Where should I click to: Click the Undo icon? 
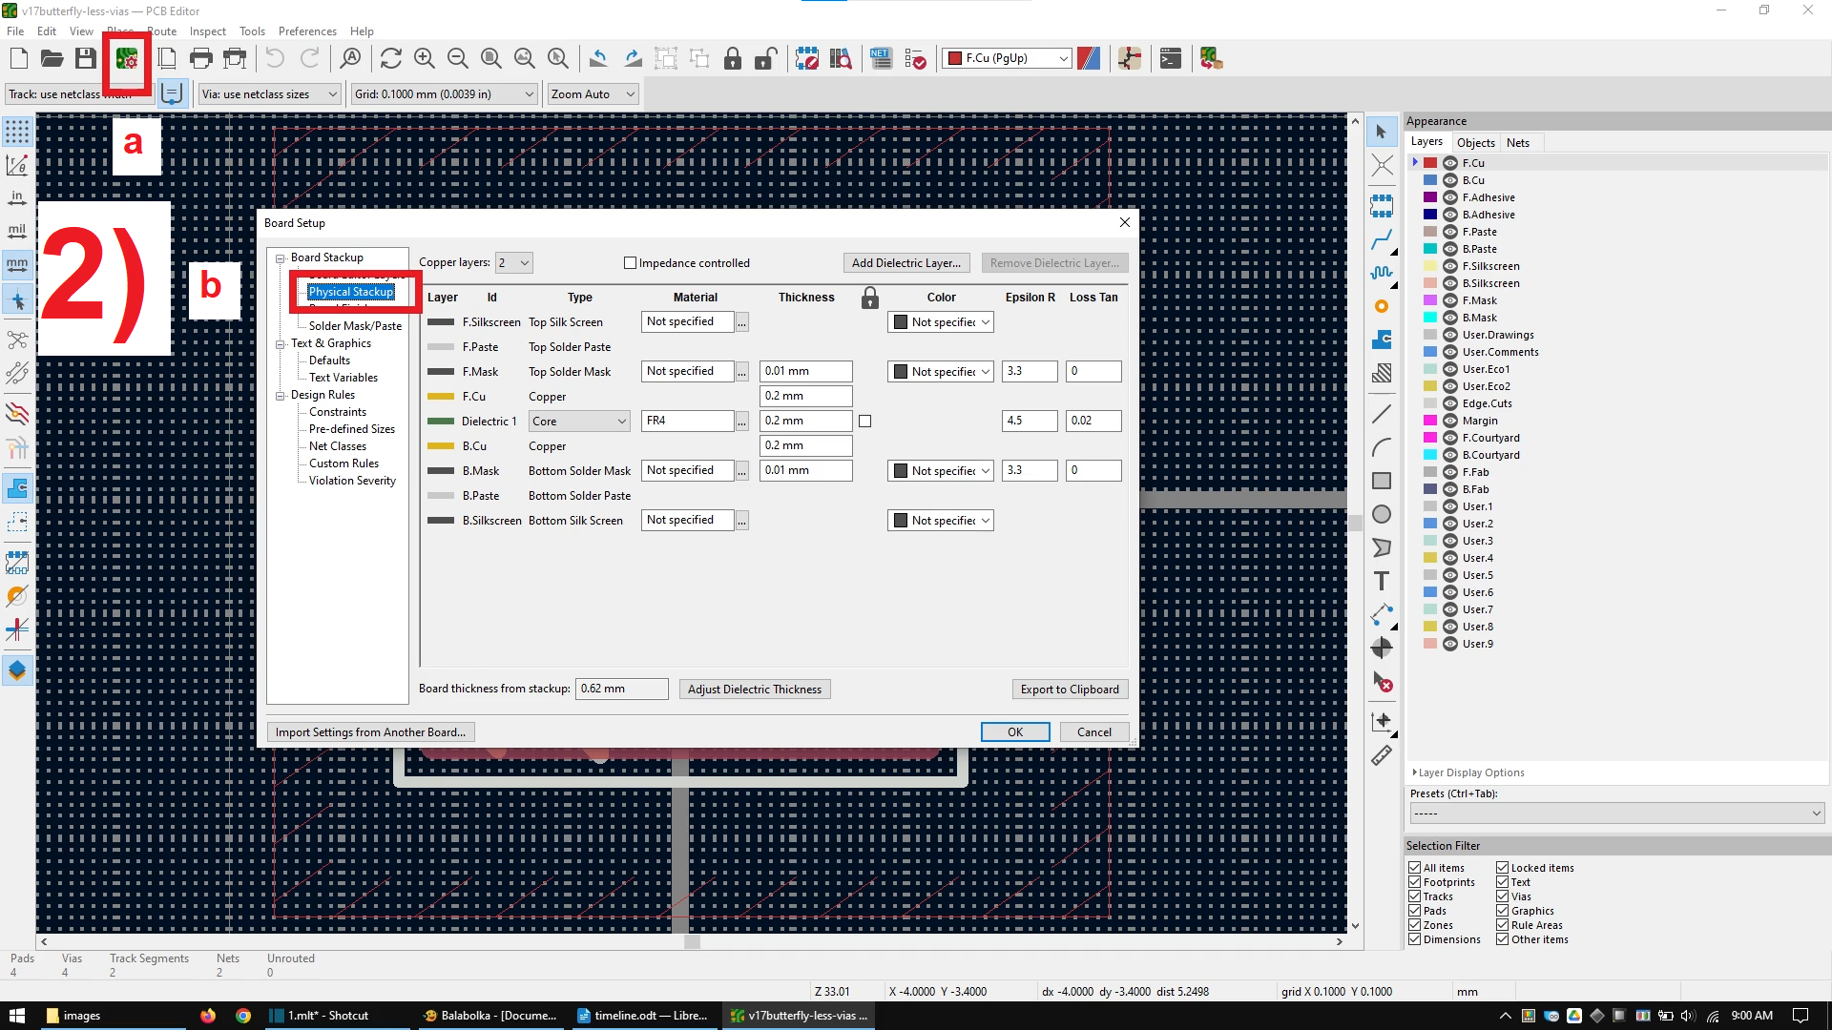(x=275, y=58)
